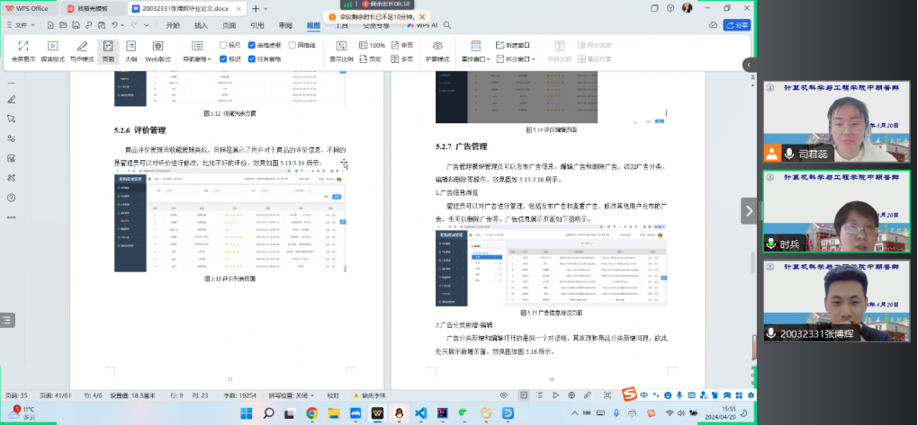The height and width of the screenshot is (425, 918).
Task: Open reading layout view
Action: (x=52, y=50)
